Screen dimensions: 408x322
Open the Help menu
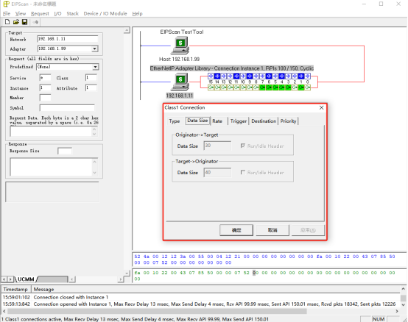137,13
